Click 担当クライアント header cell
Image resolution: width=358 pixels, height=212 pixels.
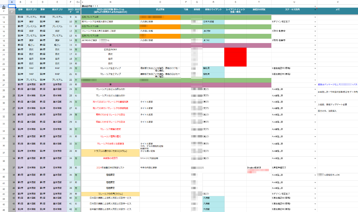click(213, 10)
